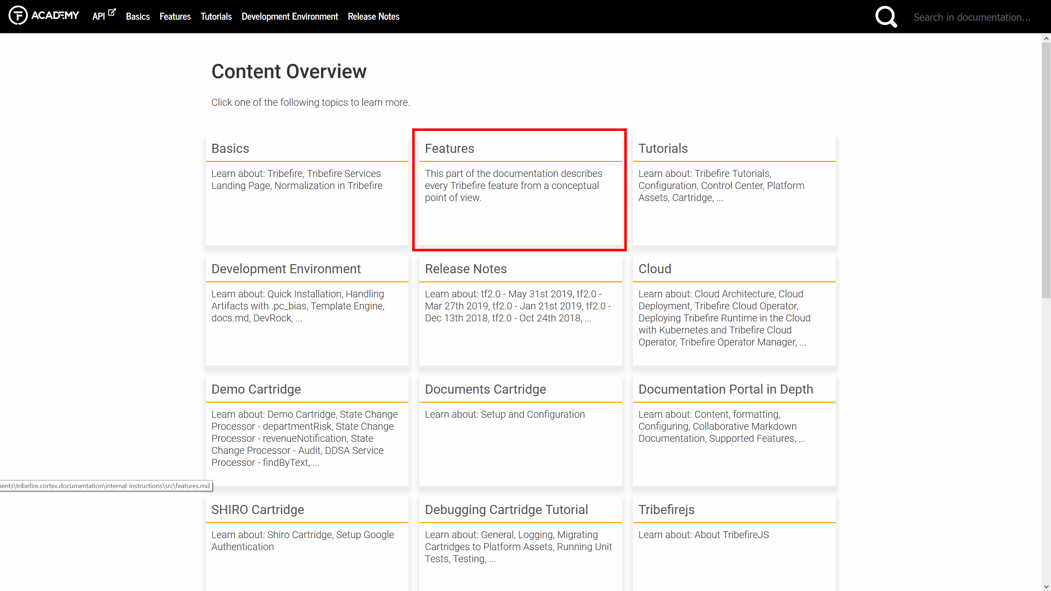Click the magnifying glass search icon
1051x591 pixels.
coord(886,17)
